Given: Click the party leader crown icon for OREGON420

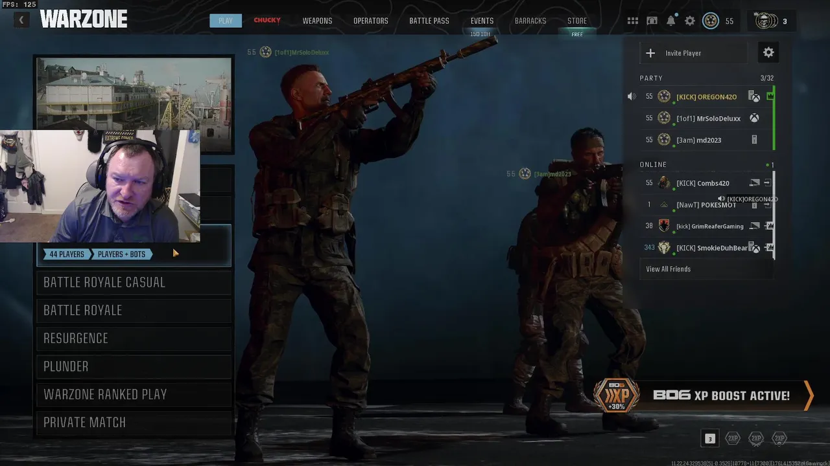Looking at the screenshot, I should 770,96.
